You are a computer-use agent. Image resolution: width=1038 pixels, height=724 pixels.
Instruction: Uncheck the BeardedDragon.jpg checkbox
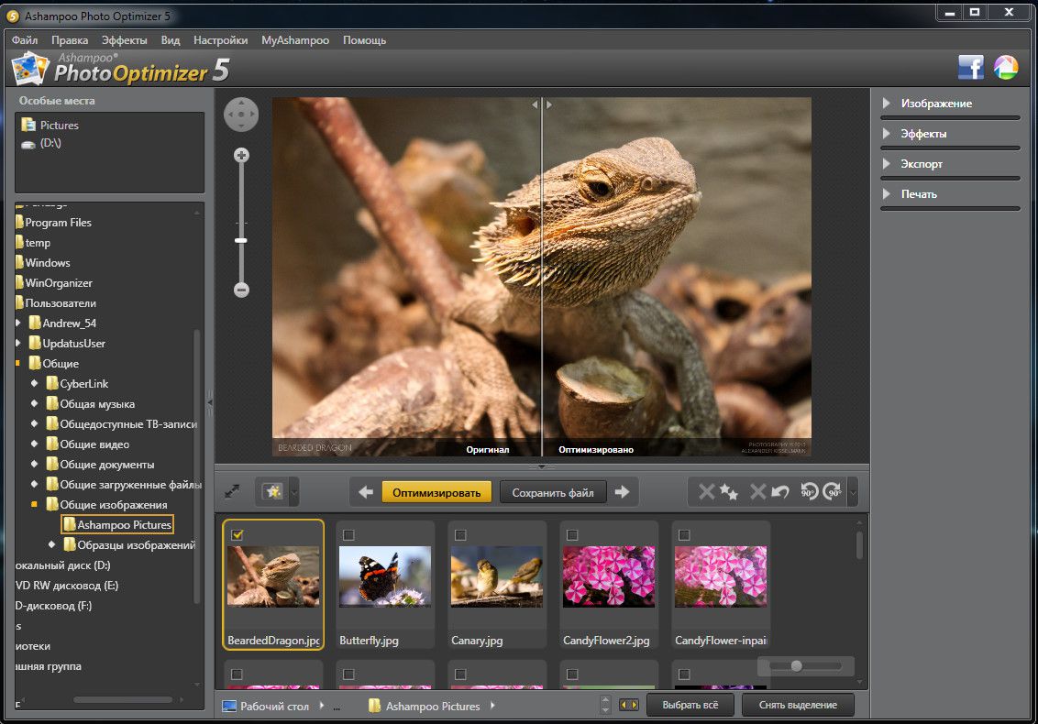237,534
